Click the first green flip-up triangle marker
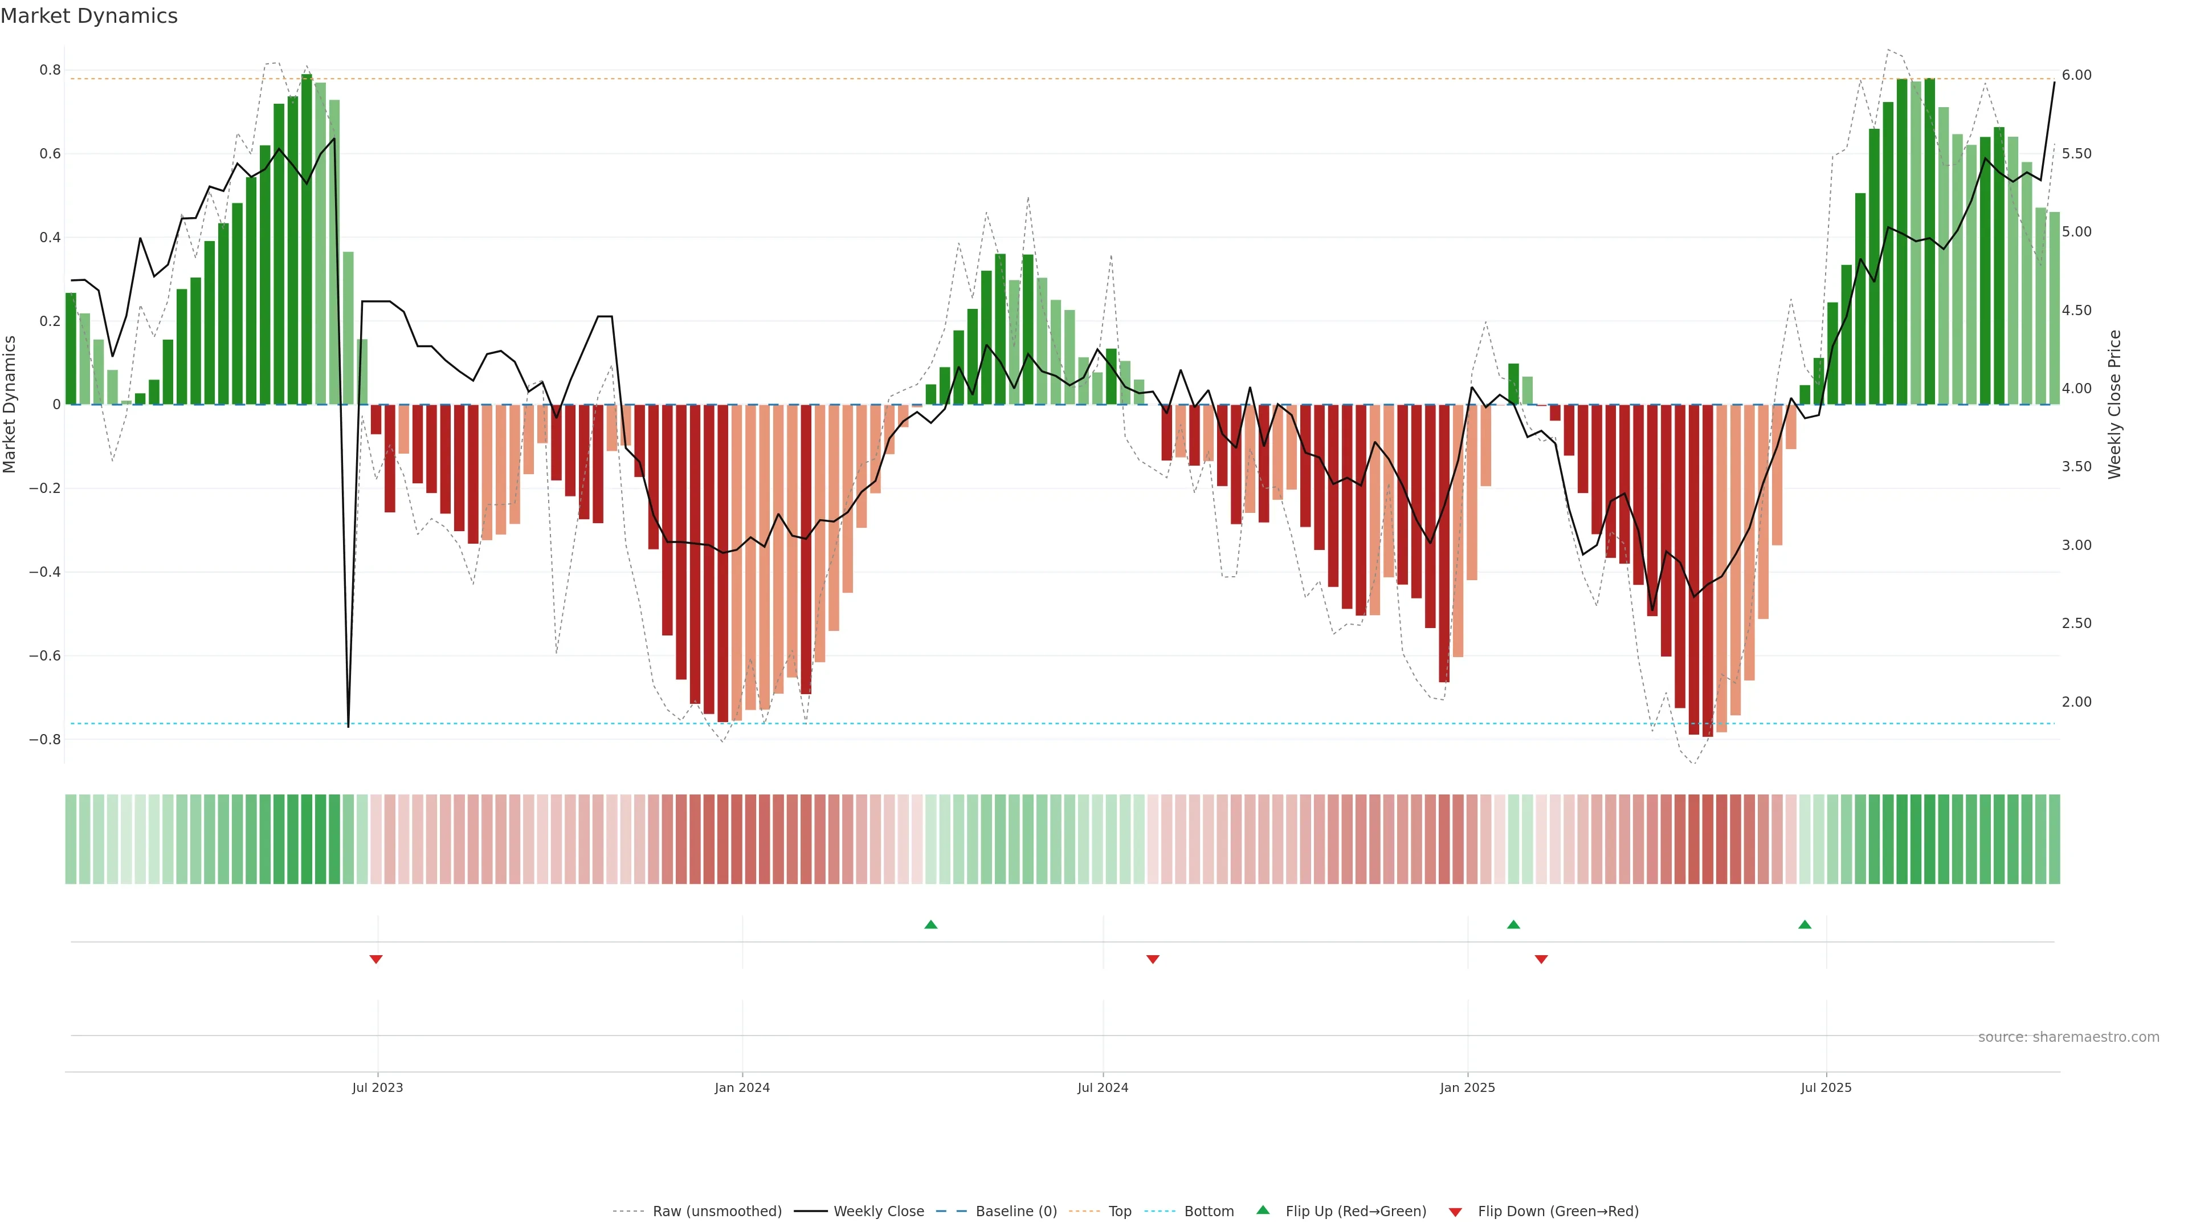Image resolution: width=2188 pixels, height=1231 pixels. click(x=930, y=924)
